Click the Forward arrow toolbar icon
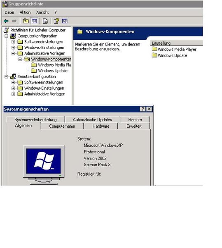Viewport: 222px width, 248px height. point(14,21)
